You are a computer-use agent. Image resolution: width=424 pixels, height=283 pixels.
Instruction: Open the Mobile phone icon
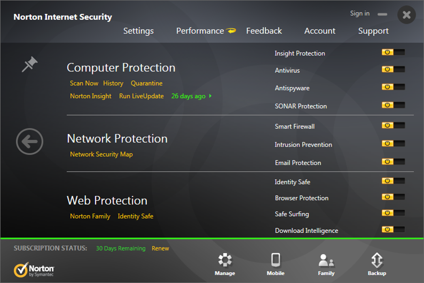click(275, 261)
